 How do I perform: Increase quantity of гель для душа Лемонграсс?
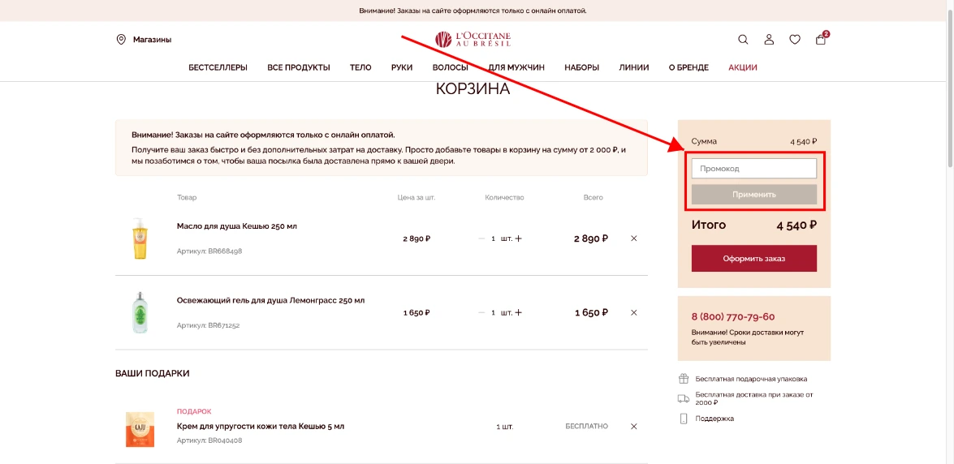point(518,312)
